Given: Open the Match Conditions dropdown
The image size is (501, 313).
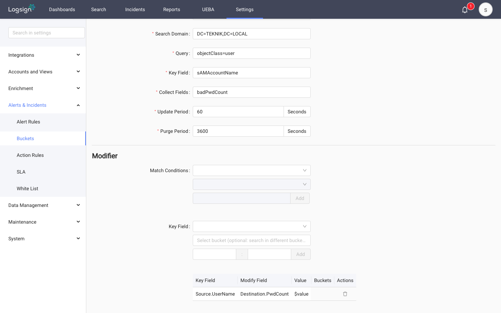Looking at the screenshot, I should [252, 170].
